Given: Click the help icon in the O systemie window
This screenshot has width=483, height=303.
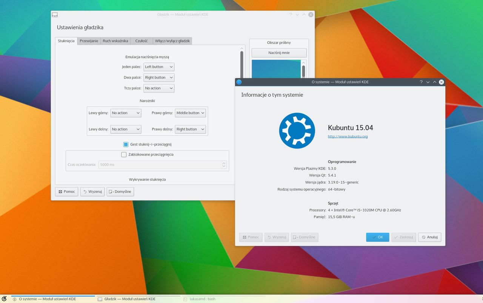Looking at the screenshot, I should click(x=421, y=82).
